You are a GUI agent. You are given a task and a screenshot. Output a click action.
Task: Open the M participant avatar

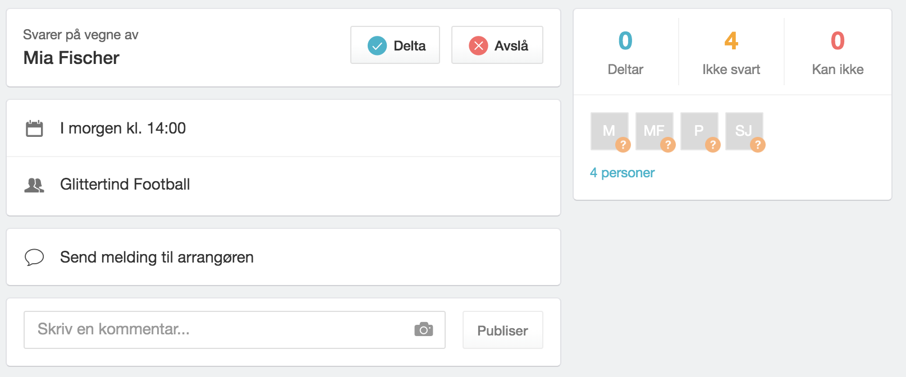[610, 131]
